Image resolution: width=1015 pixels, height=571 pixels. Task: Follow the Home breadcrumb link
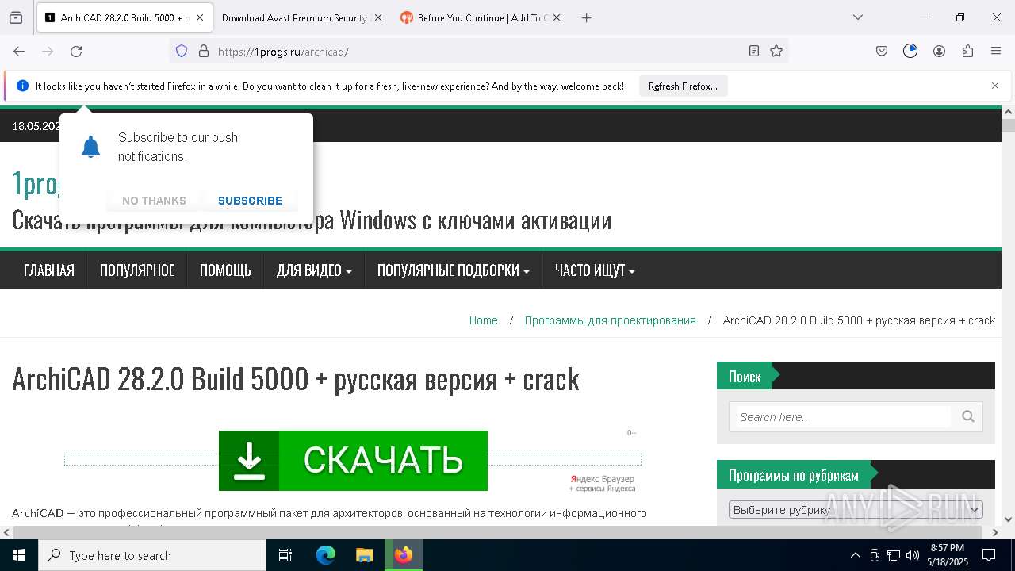pos(484,320)
